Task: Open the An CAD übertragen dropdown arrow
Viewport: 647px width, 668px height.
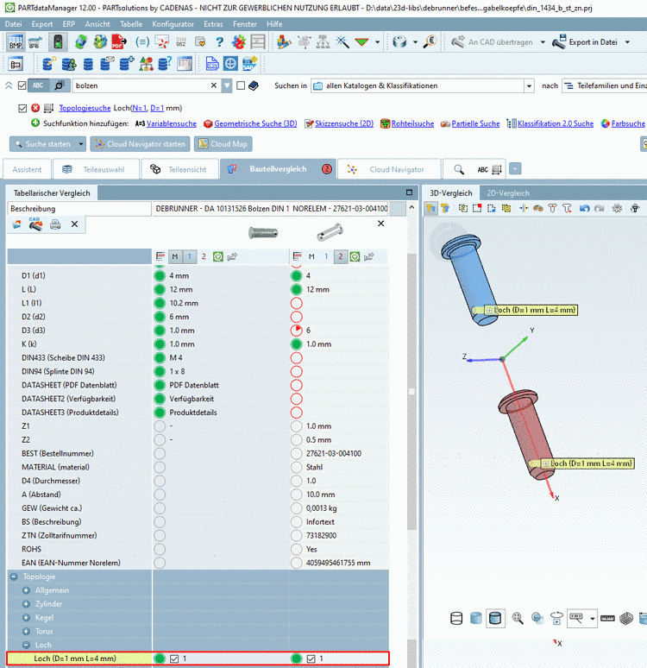Action: tap(543, 42)
